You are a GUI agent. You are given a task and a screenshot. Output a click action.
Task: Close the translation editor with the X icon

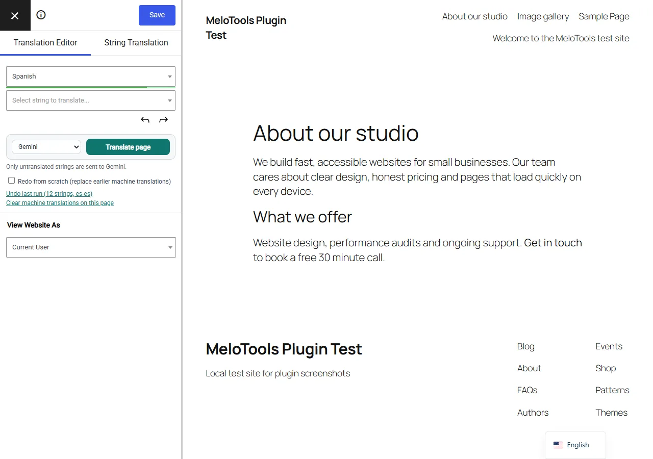tap(15, 15)
